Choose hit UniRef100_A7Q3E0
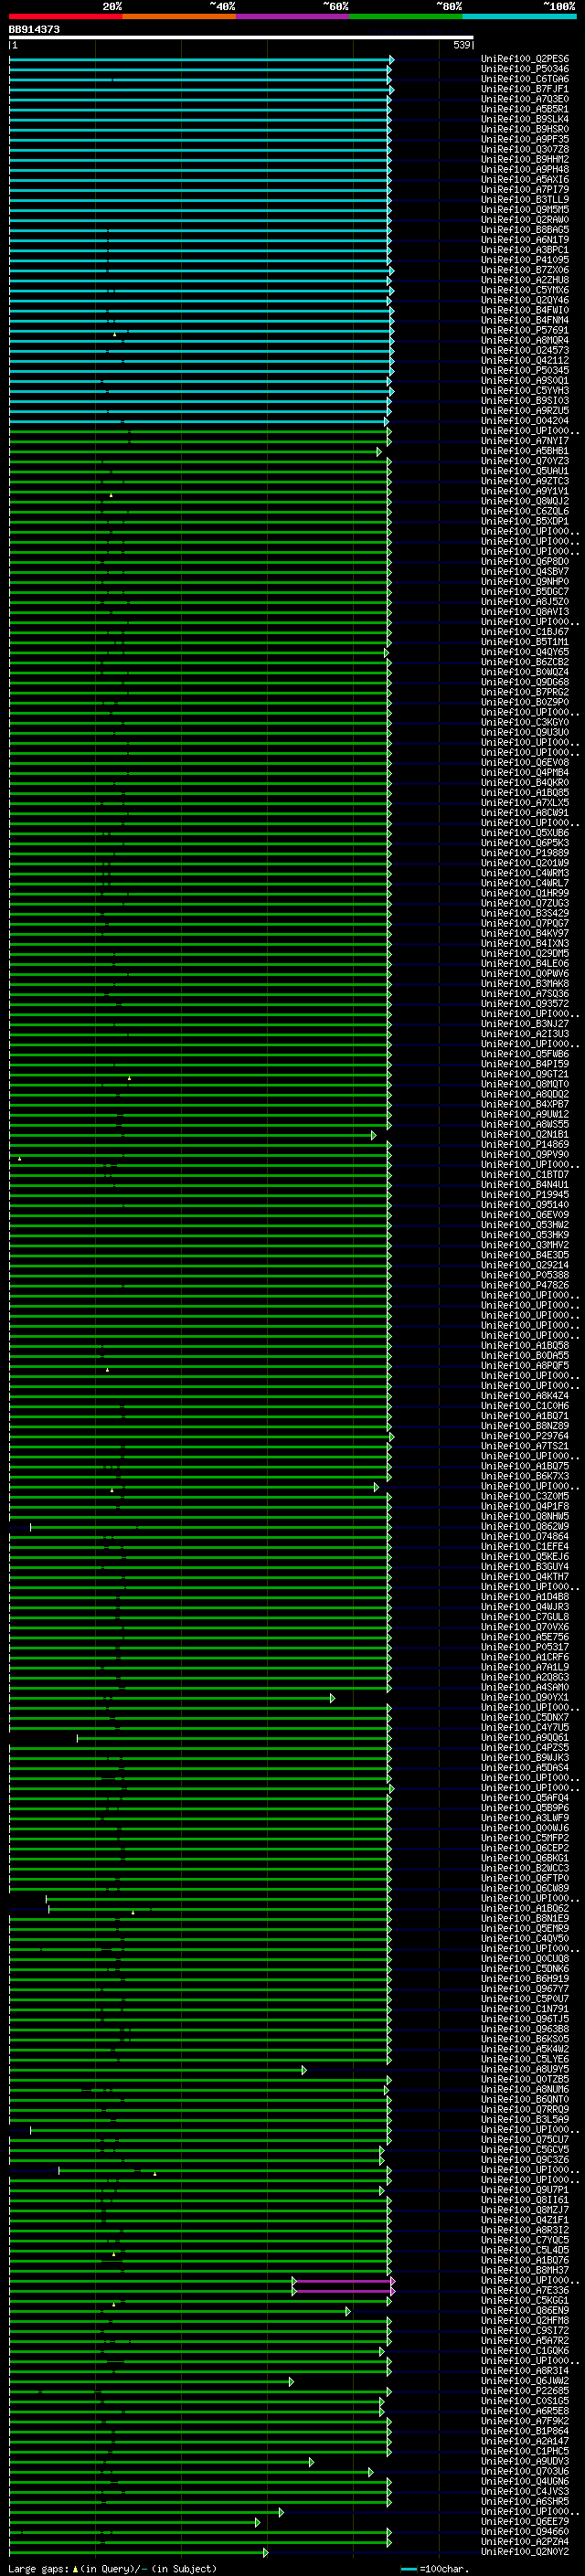585x2576 pixels. [525, 99]
